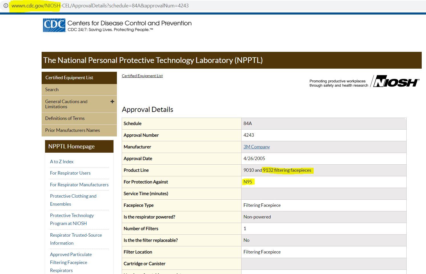The image size is (426, 274).
Task: Open Definitions of Terms in sidebar
Action: click(79, 118)
